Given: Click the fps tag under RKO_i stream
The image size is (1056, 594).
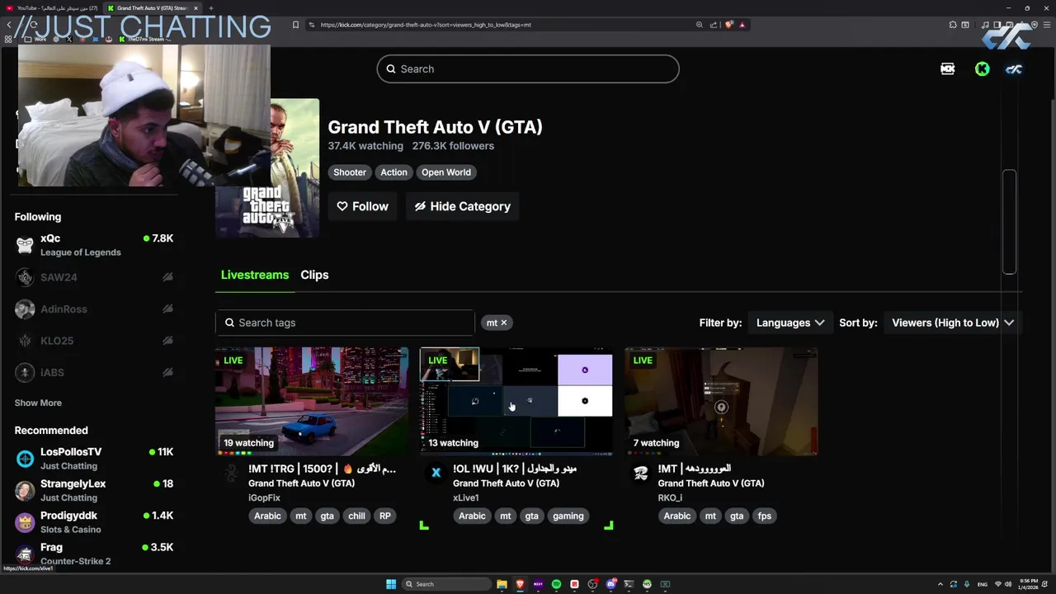Looking at the screenshot, I should (x=765, y=516).
